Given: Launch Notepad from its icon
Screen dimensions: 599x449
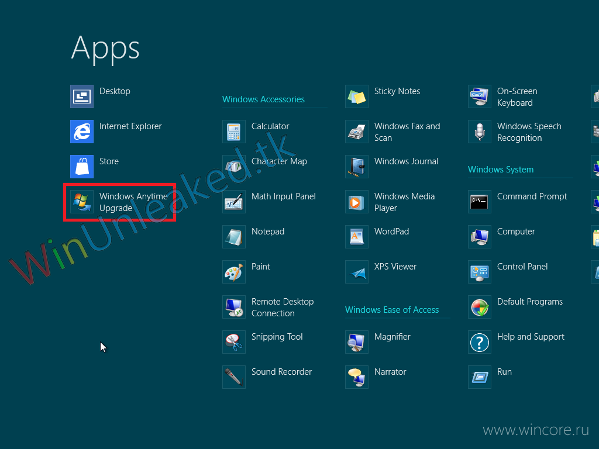Looking at the screenshot, I should click(x=234, y=237).
